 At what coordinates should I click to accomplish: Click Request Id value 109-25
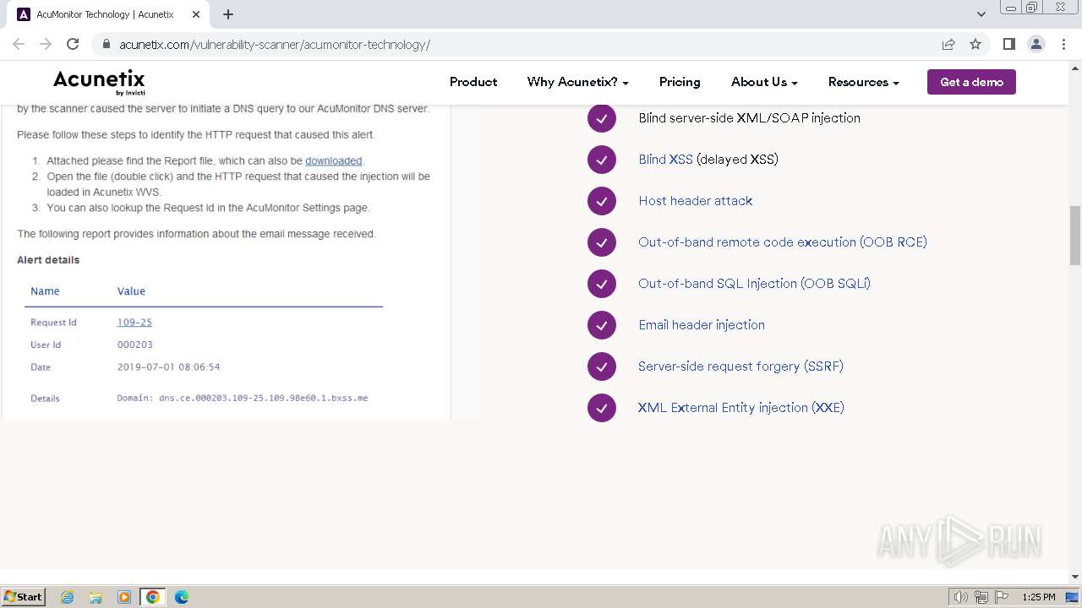click(x=134, y=322)
